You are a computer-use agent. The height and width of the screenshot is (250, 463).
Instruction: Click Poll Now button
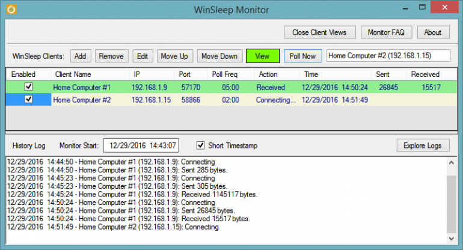tap(302, 56)
